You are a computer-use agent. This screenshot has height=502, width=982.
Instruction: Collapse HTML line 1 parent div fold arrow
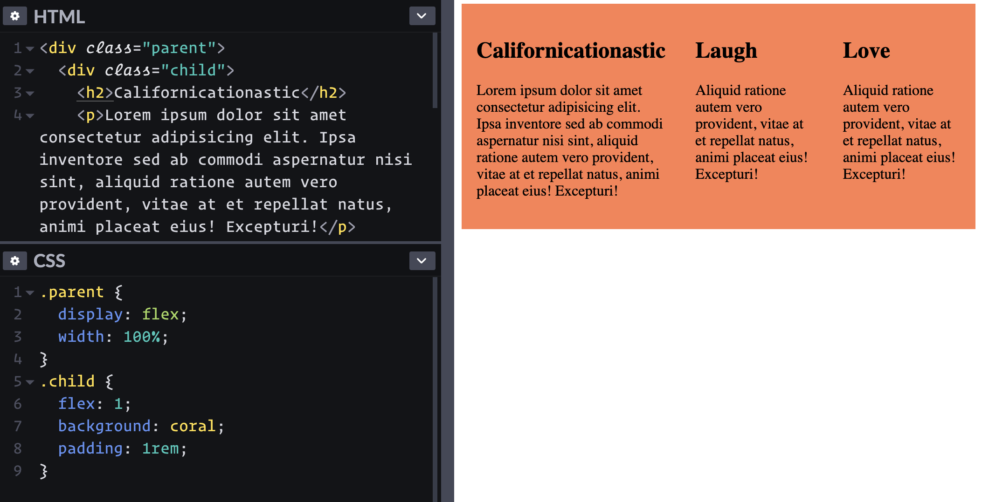pyautogui.click(x=30, y=48)
